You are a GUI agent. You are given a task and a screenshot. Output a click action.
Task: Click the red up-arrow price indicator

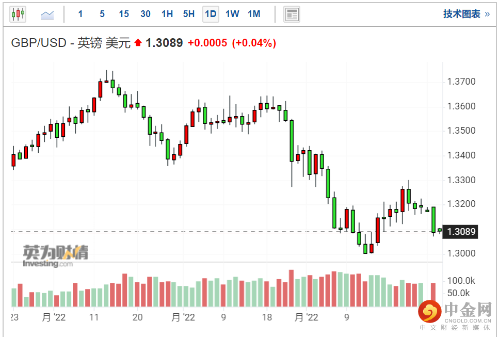(x=138, y=42)
